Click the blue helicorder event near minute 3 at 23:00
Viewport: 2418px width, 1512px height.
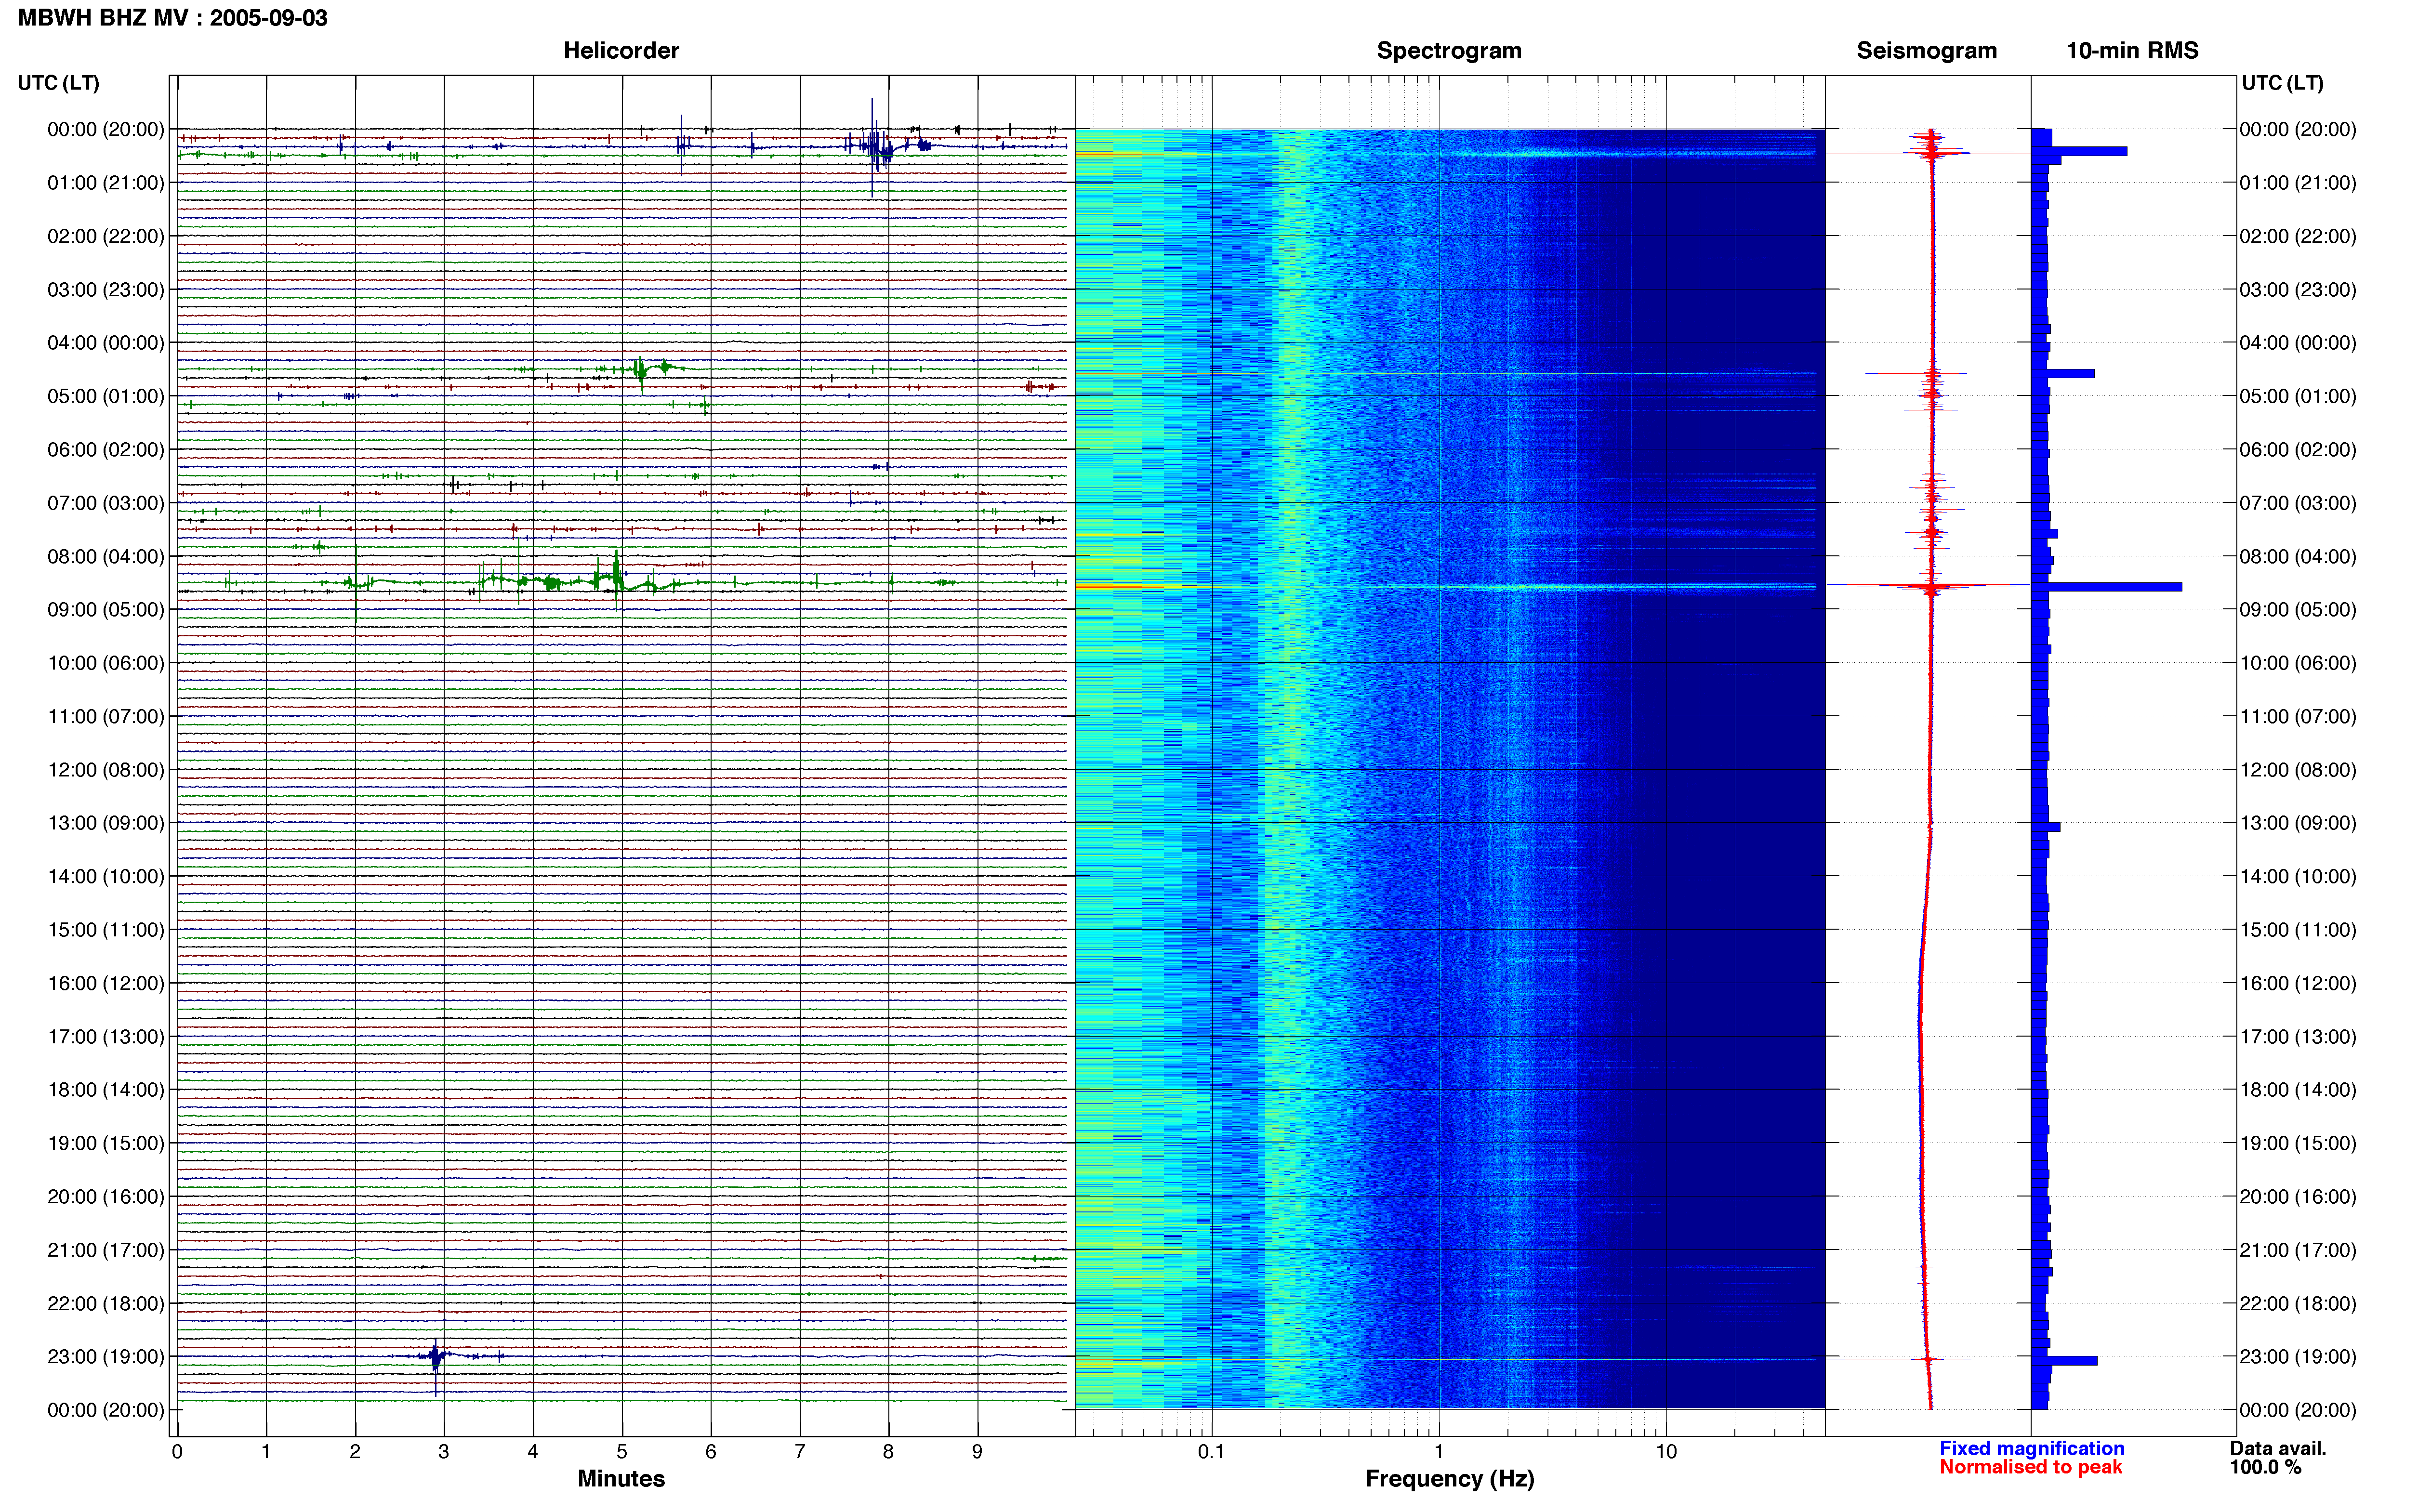pyautogui.click(x=435, y=1358)
